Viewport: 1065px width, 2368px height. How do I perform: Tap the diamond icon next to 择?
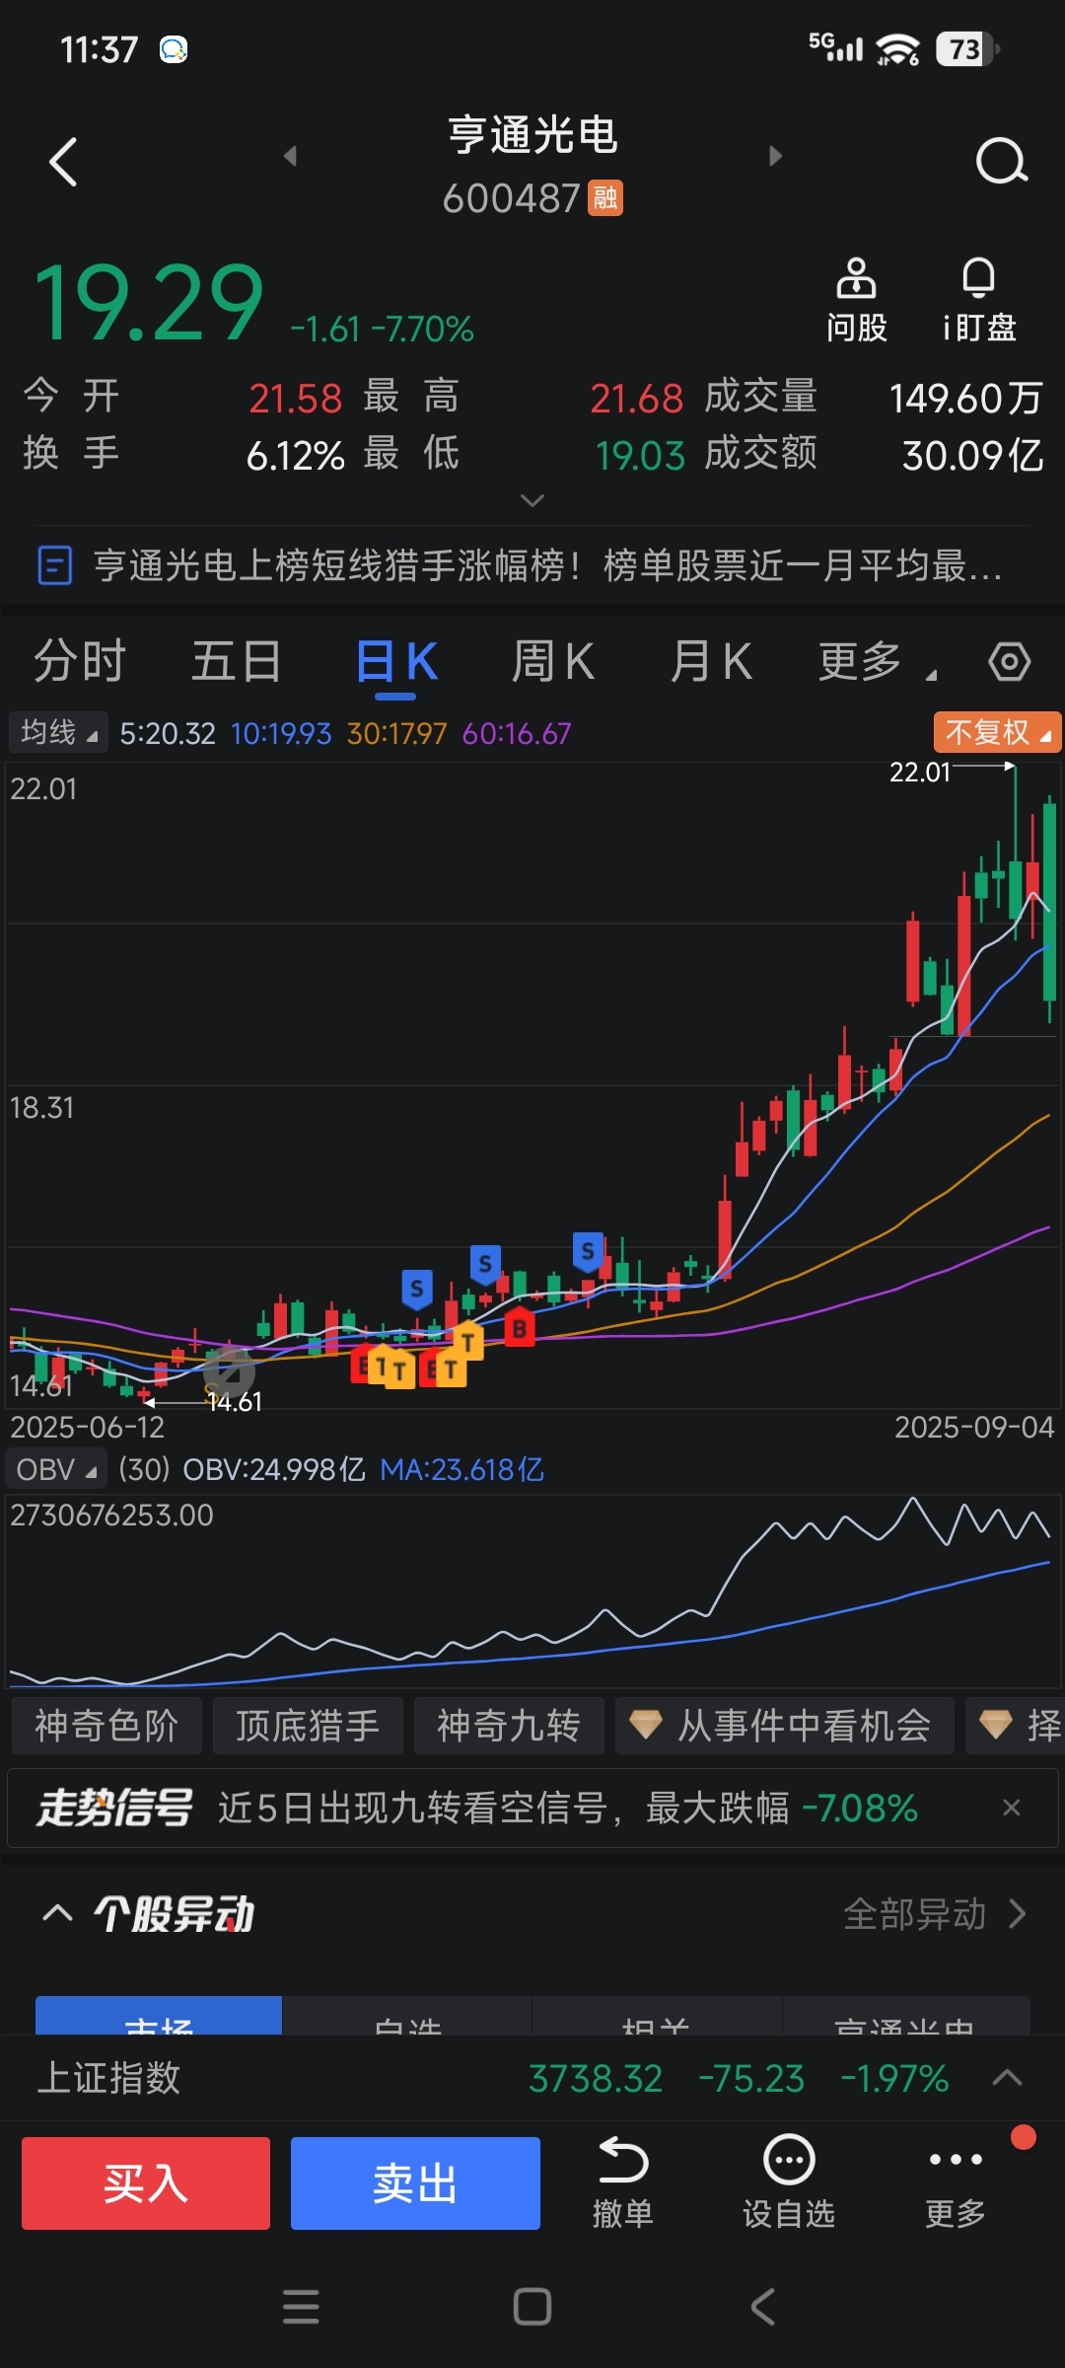(995, 1725)
